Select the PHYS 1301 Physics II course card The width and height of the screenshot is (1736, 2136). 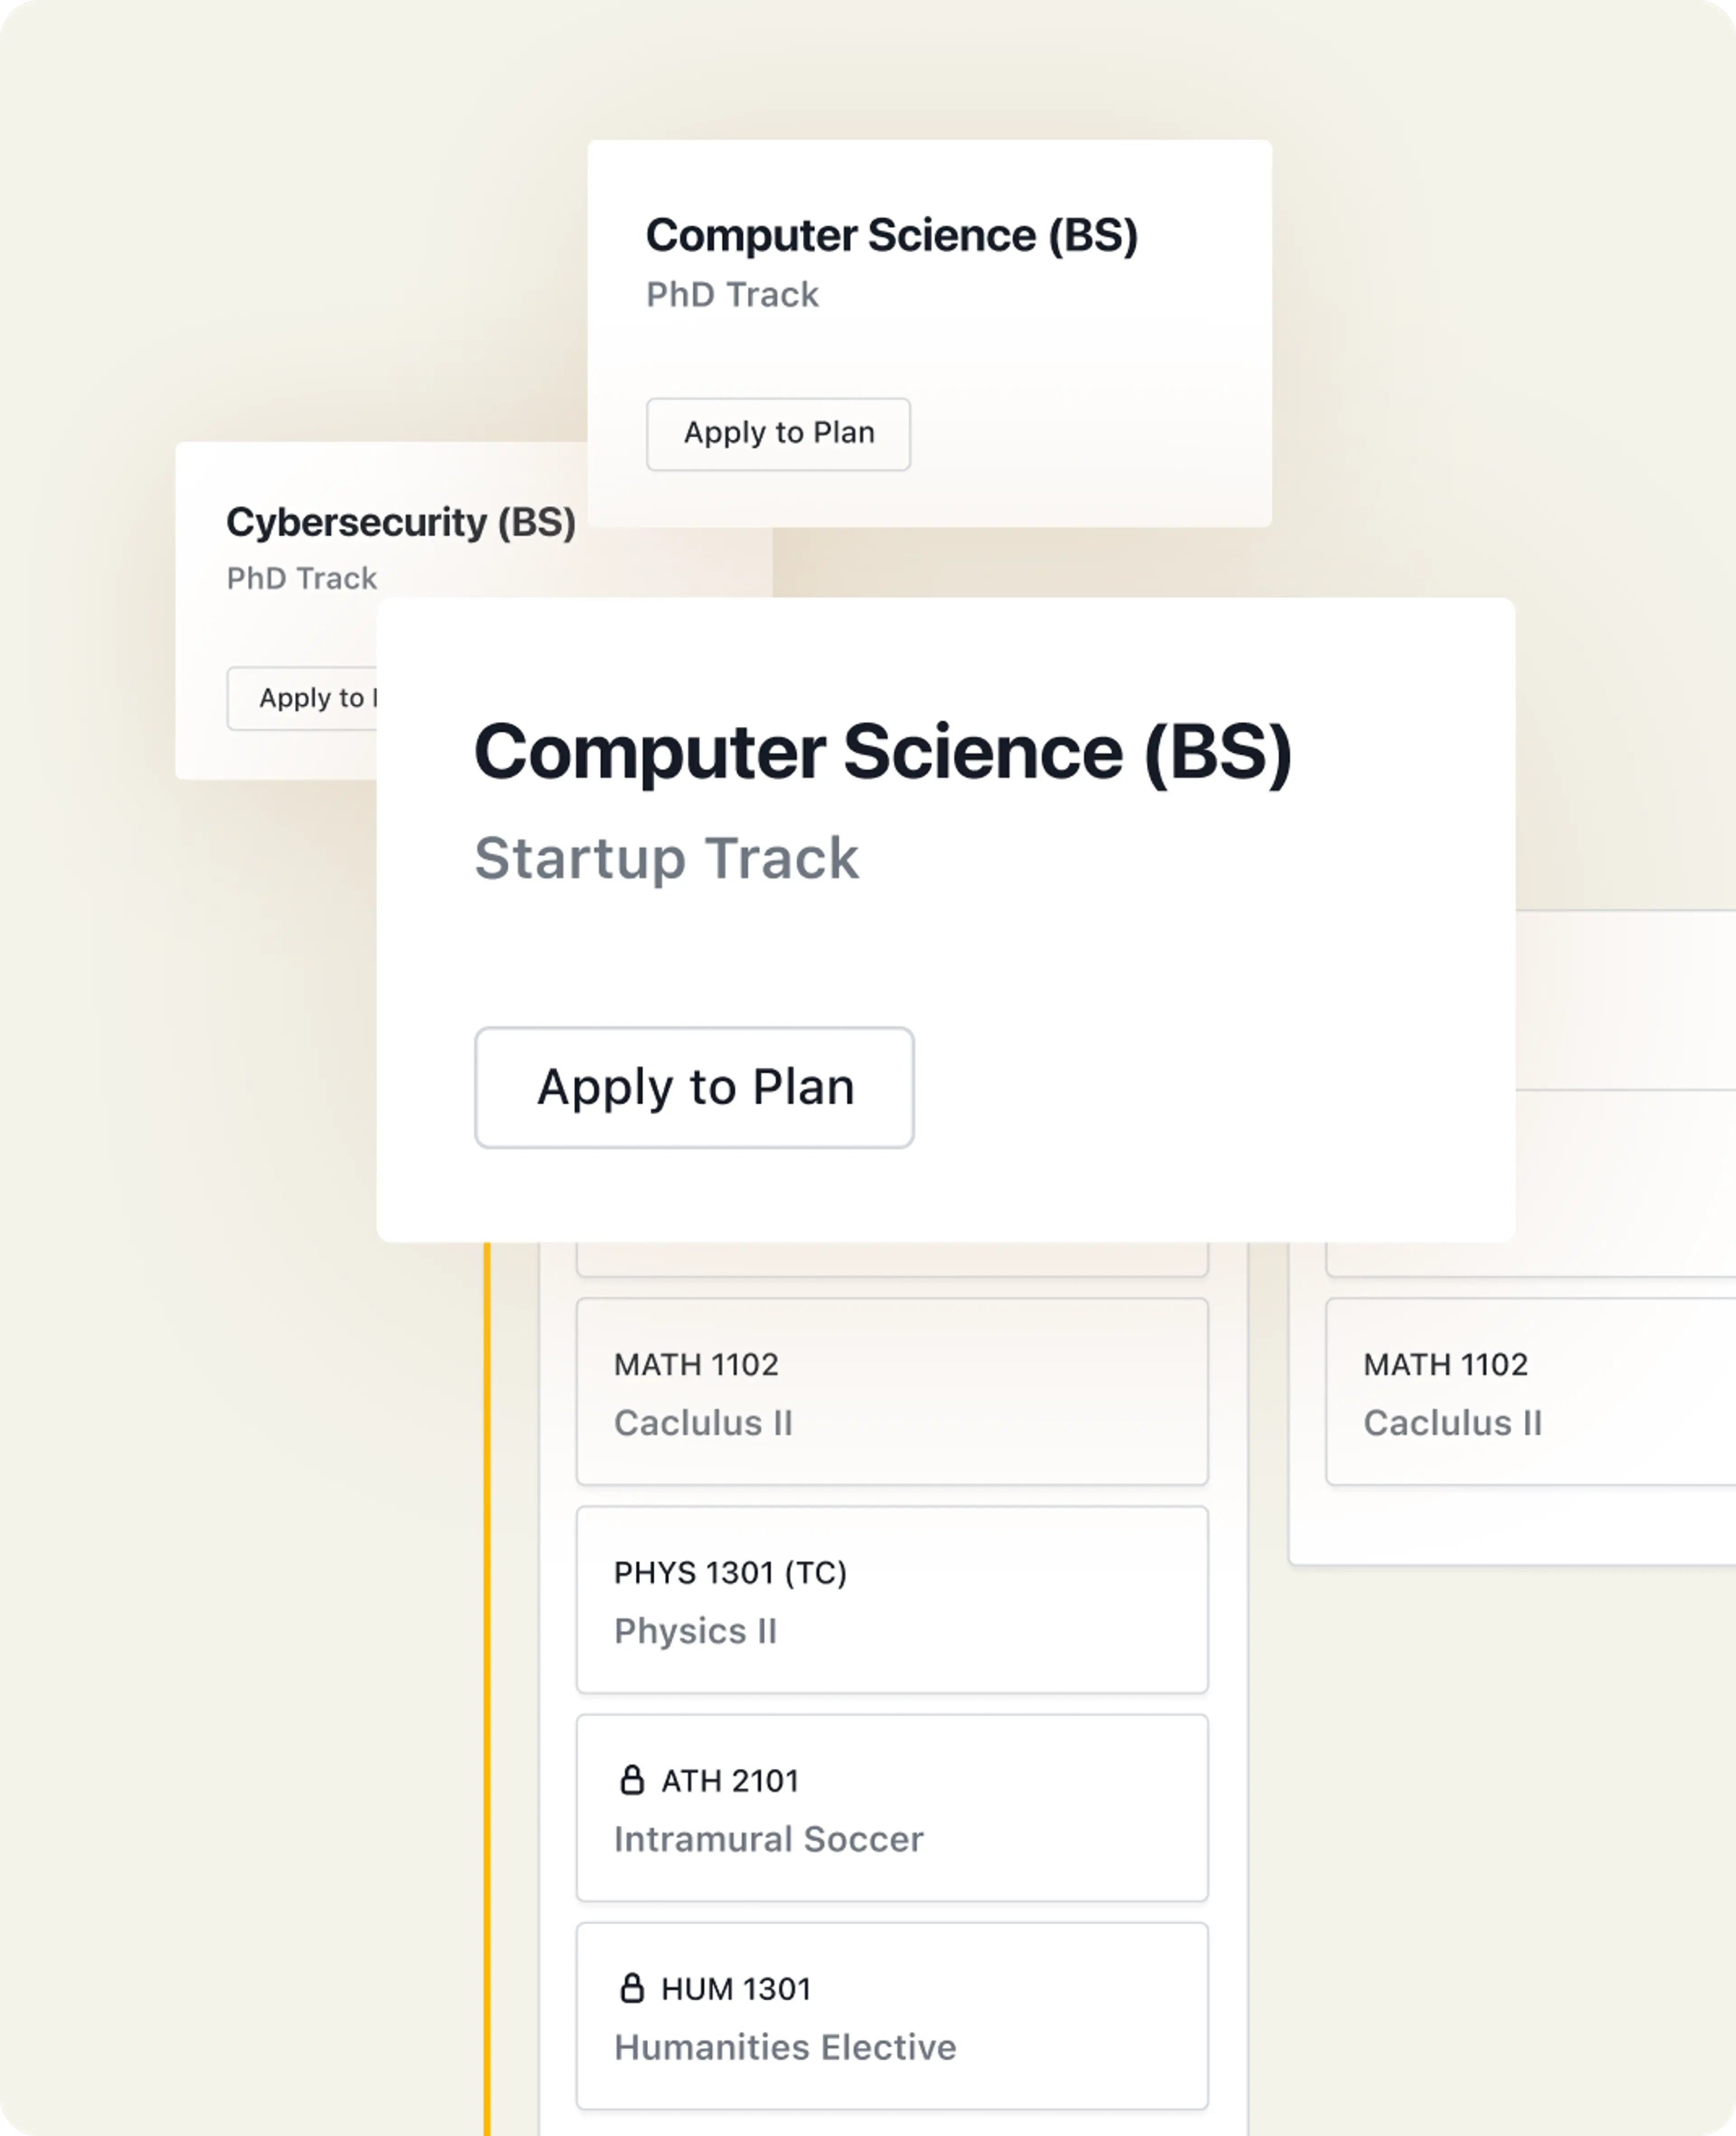pos(892,1600)
